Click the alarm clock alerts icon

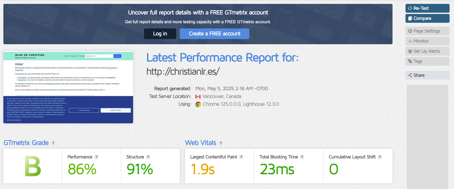coord(410,51)
